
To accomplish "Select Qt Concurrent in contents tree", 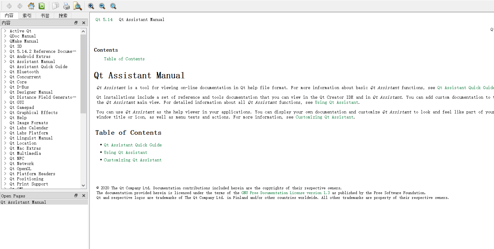I will [25, 77].
